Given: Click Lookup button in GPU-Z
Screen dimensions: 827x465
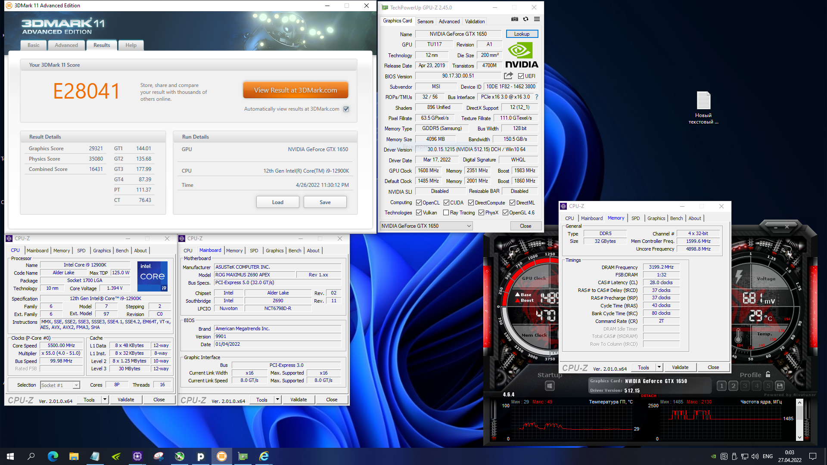Looking at the screenshot, I should click(522, 34).
